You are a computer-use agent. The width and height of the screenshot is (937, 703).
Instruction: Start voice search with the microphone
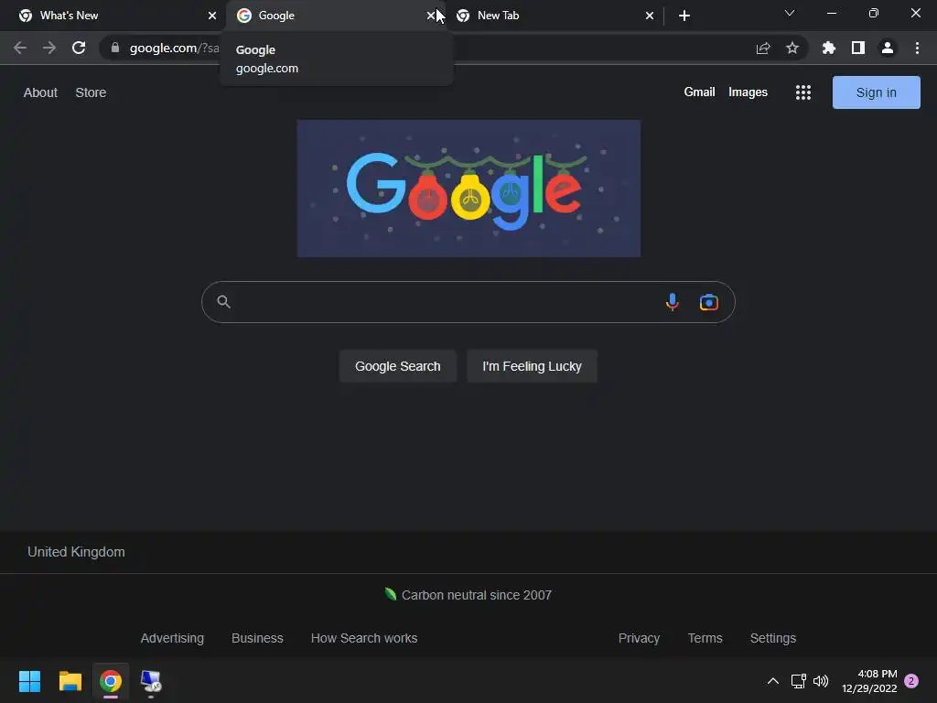point(673,302)
